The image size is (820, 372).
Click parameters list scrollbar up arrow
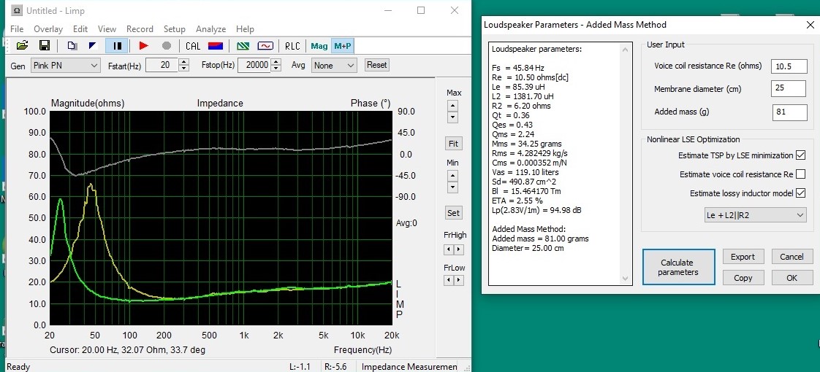625,50
